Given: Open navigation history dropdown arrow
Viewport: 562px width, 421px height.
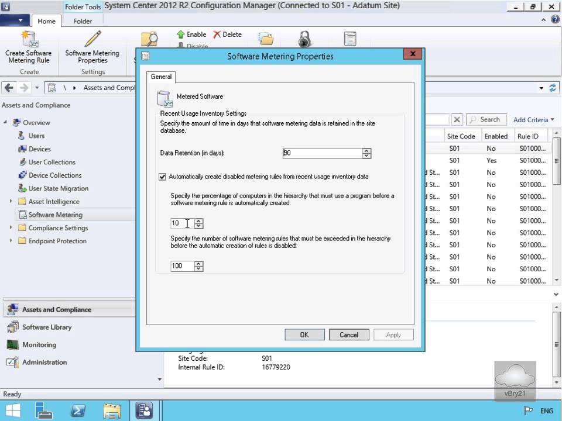Looking at the screenshot, I should (36, 87).
